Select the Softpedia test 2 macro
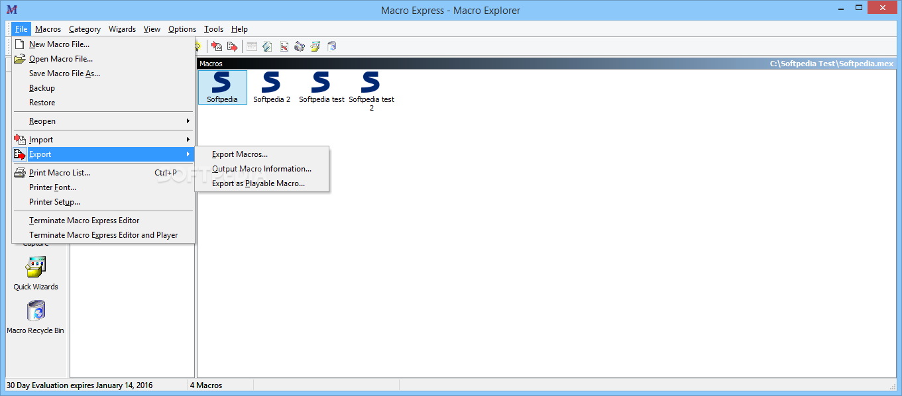This screenshot has height=396, width=902. click(371, 92)
